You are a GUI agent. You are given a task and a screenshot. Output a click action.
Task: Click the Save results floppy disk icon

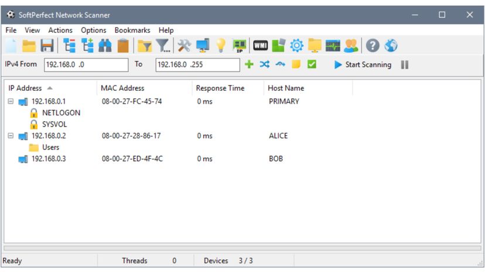point(47,46)
